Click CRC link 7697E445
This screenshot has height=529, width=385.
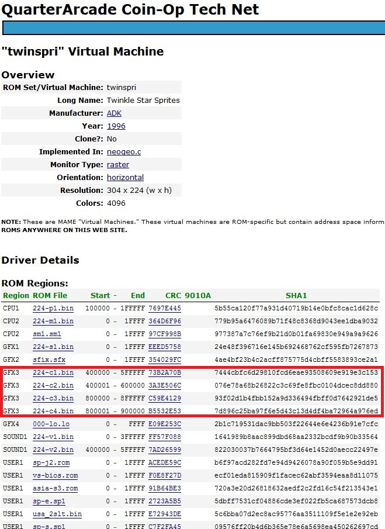point(165,308)
